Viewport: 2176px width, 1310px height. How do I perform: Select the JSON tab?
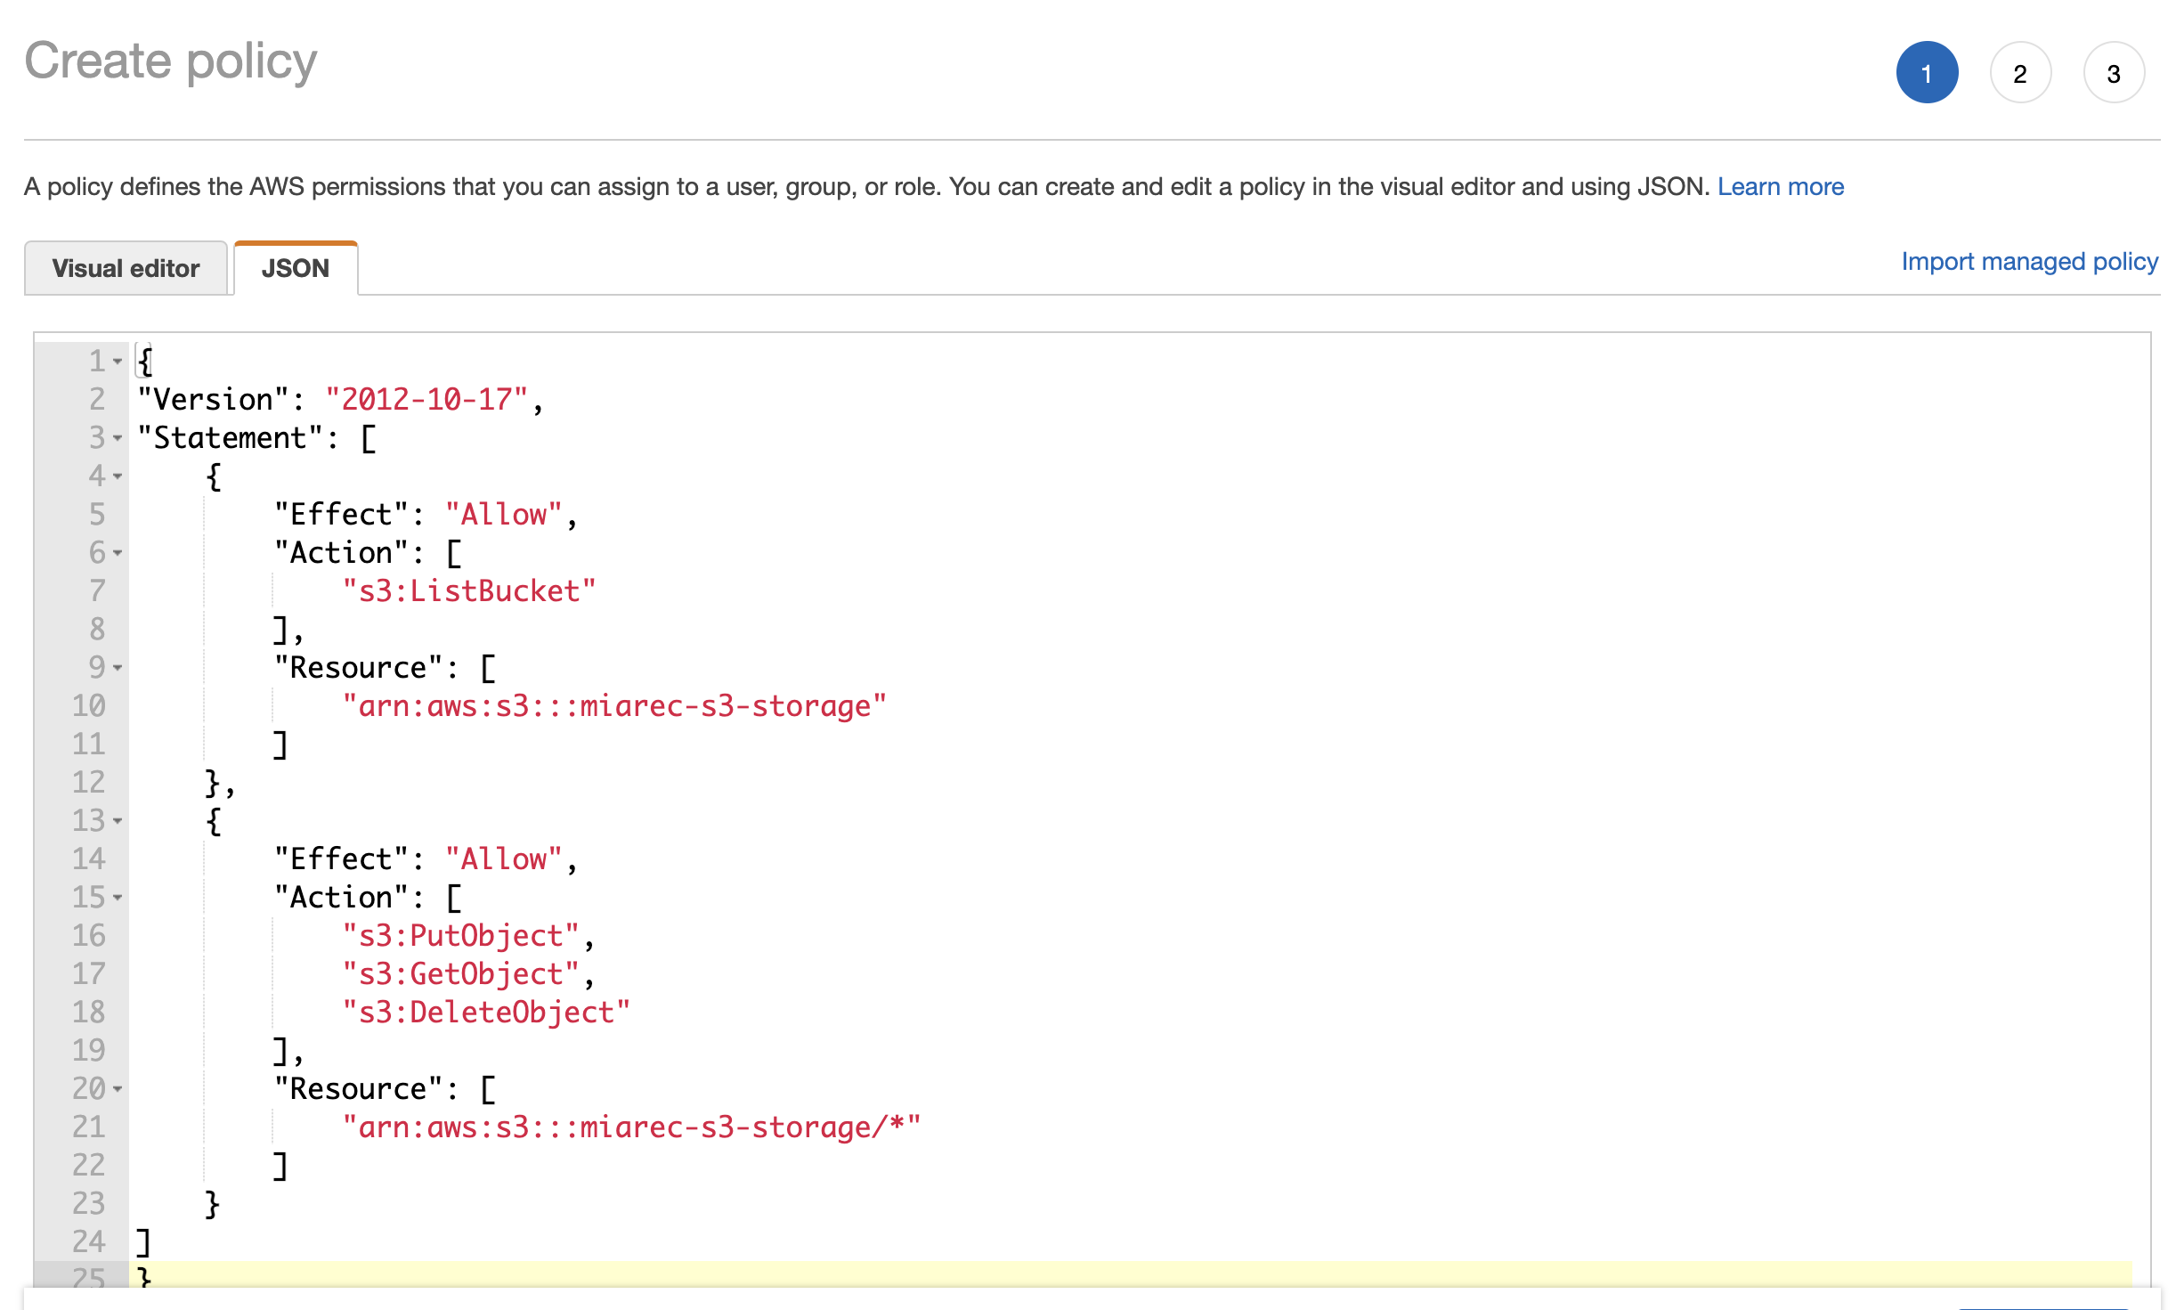(296, 268)
